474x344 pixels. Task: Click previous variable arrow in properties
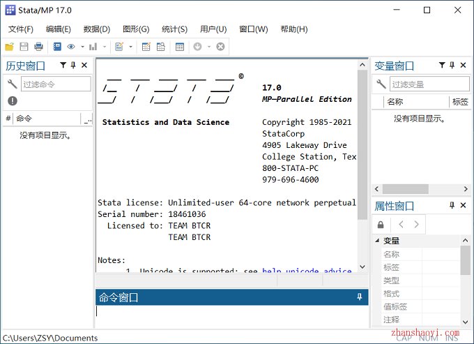click(x=401, y=224)
